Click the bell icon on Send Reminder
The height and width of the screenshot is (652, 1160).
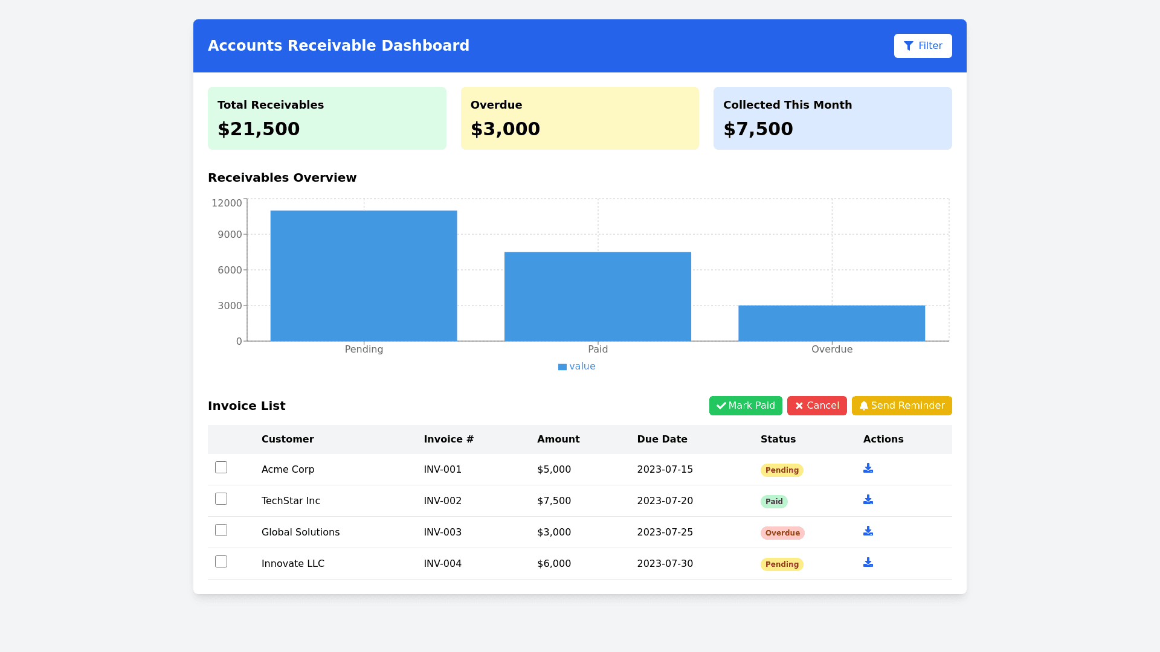(x=863, y=406)
